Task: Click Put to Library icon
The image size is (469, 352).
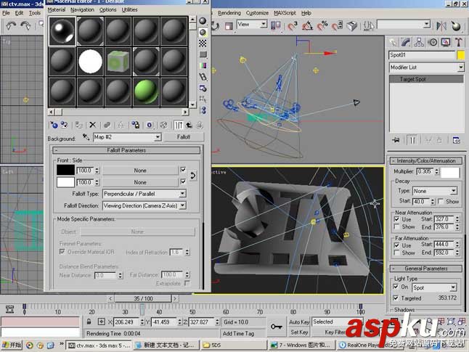Action: 136,125
